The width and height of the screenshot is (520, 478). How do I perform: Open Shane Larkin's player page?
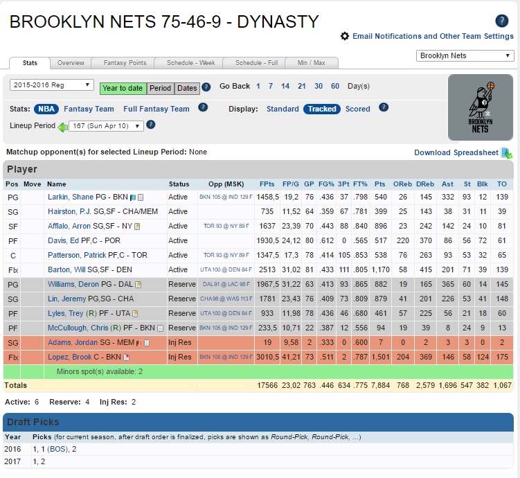(71, 197)
